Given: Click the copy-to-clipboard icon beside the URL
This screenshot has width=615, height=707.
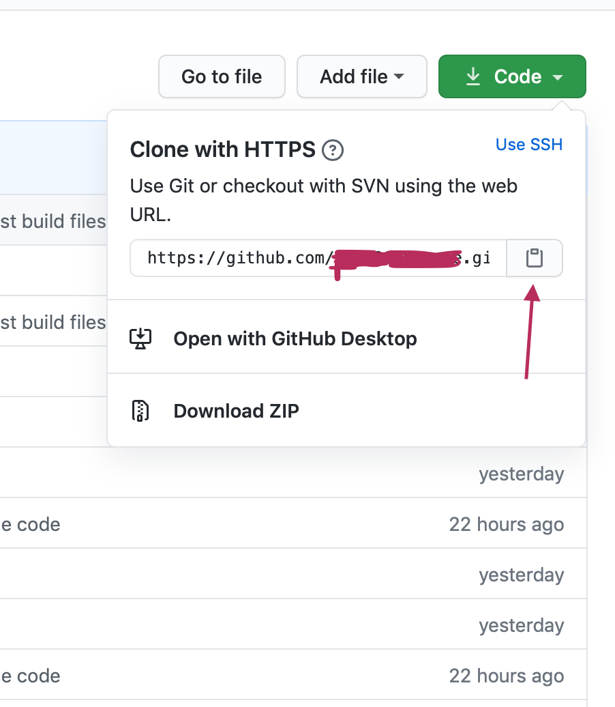Looking at the screenshot, I should pos(534,258).
